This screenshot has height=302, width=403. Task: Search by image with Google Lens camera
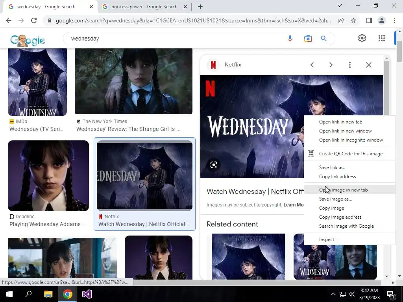[308, 39]
